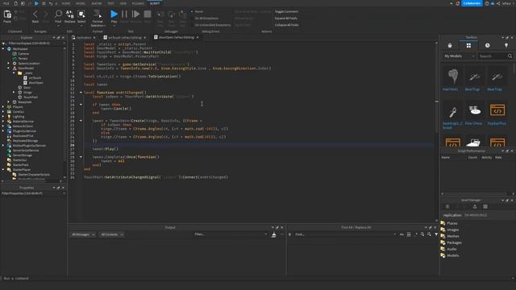Open Toolbox Creations lightbulb tab

point(506,45)
